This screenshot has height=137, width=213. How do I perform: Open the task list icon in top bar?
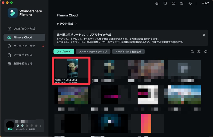[x=165, y=3]
